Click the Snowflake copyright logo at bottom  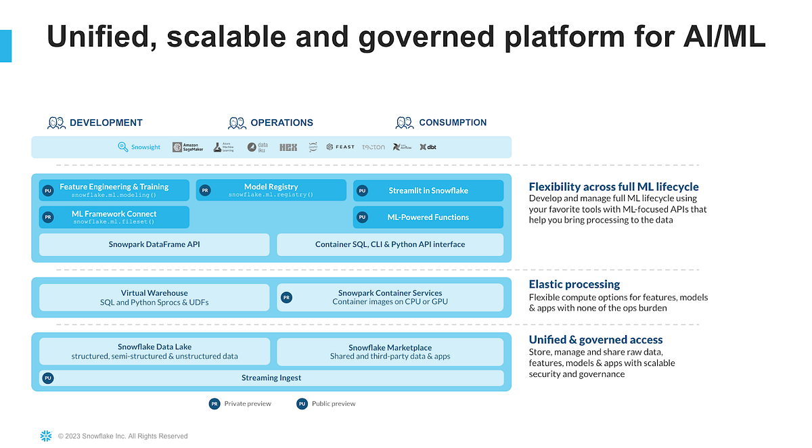coord(45,436)
